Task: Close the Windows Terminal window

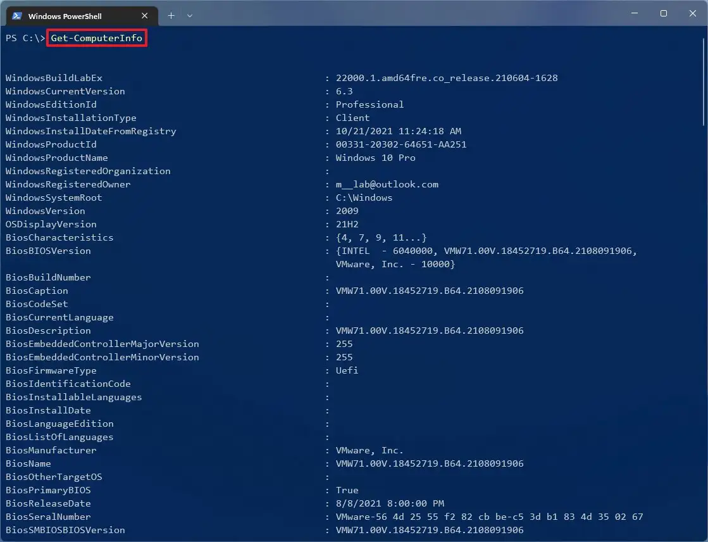Action: click(x=693, y=13)
